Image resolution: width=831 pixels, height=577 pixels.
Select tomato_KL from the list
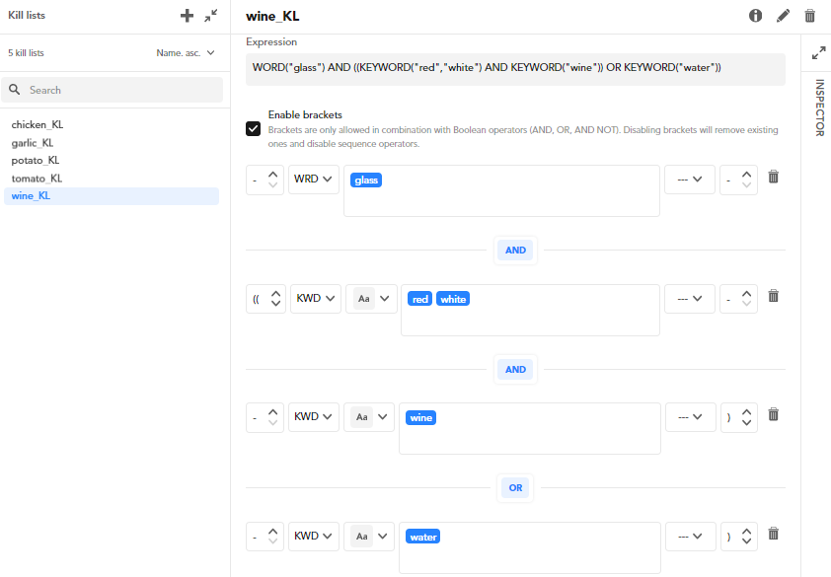[x=37, y=179]
